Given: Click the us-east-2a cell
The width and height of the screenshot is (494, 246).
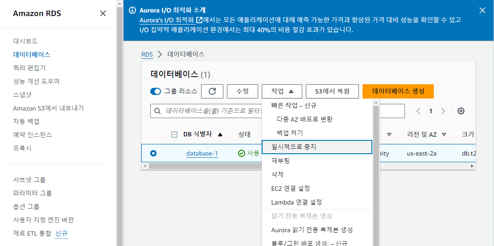Looking at the screenshot, I should [x=421, y=154].
